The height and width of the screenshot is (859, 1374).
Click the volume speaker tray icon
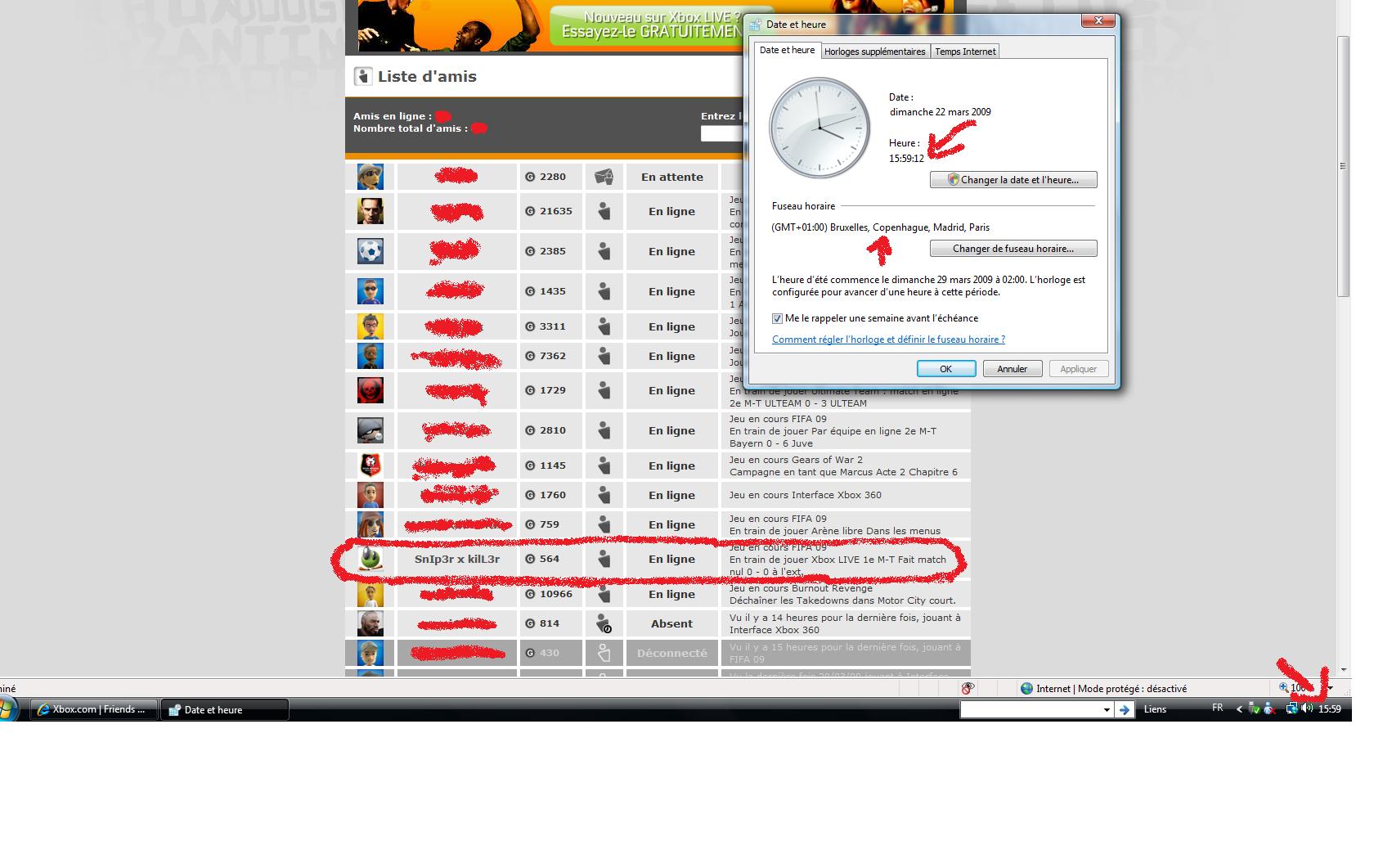click(1307, 709)
